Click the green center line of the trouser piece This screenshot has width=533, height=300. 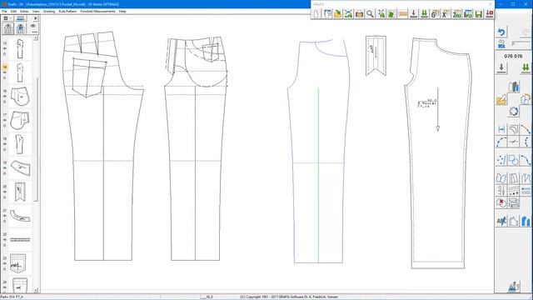point(318,175)
